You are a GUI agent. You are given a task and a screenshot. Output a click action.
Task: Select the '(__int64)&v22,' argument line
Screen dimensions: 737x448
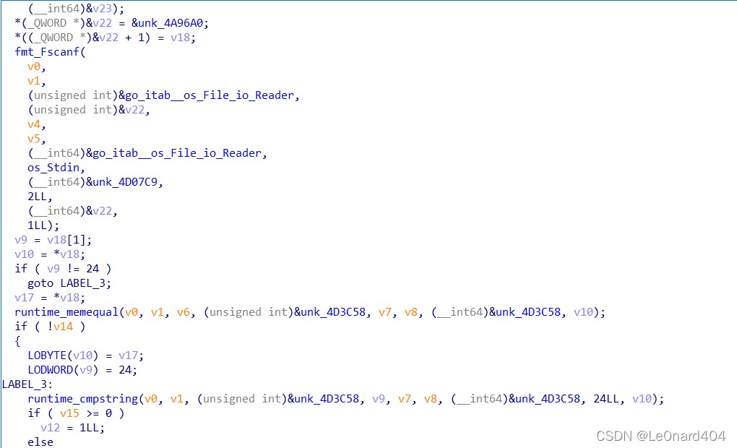(x=72, y=211)
